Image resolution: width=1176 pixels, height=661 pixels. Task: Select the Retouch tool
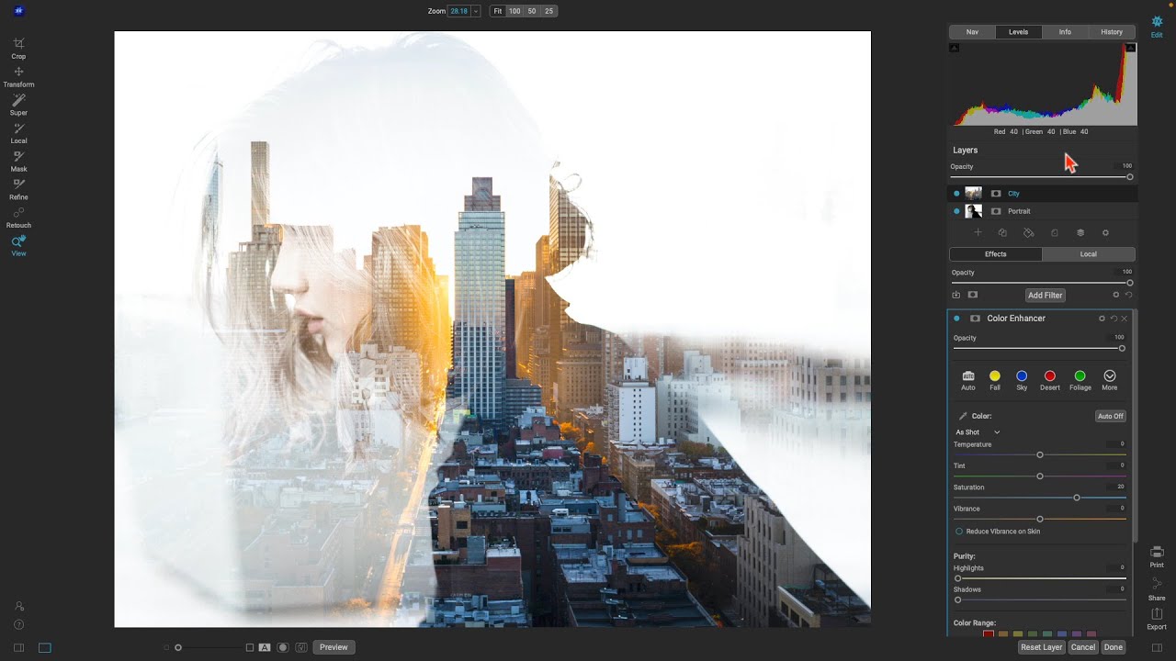(18, 218)
